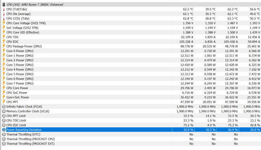The width and height of the screenshot is (261, 150).
Task: Select Core 6 Power (SMU) label
Action: point(20,79)
